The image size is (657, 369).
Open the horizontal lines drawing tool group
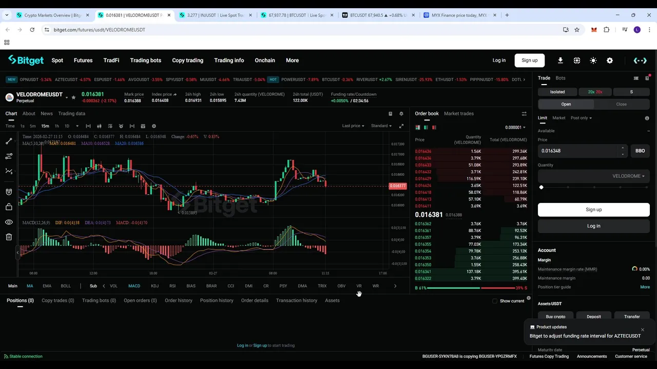point(9,156)
